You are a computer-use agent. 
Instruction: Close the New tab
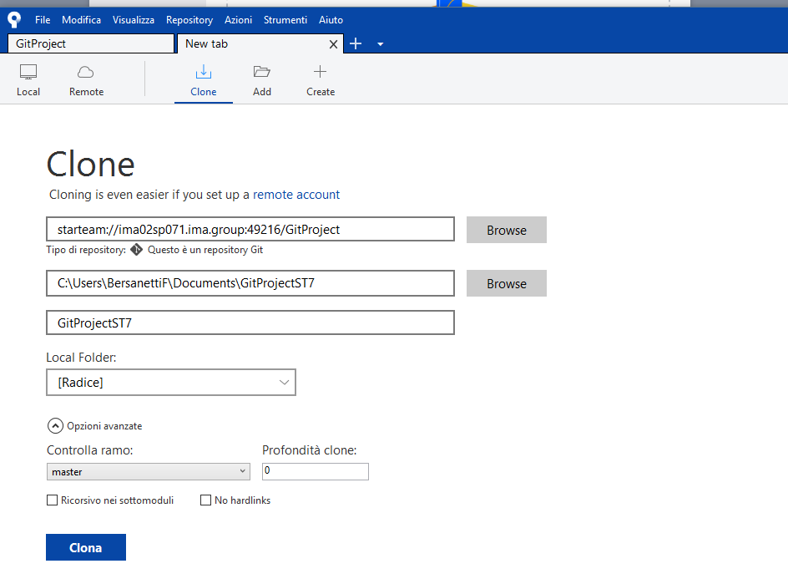333,44
